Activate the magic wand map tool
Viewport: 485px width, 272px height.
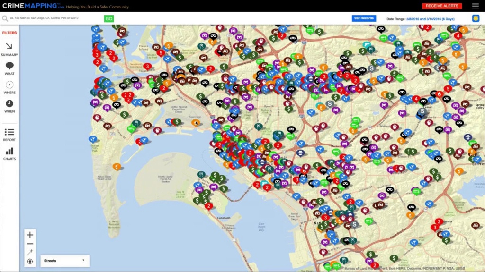click(x=30, y=253)
